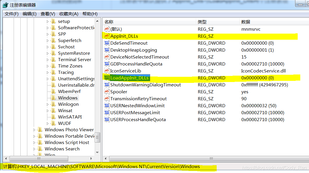The image size is (309, 173).
Task: Click the Winlogon folder icon in tree
Action: [53, 104]
